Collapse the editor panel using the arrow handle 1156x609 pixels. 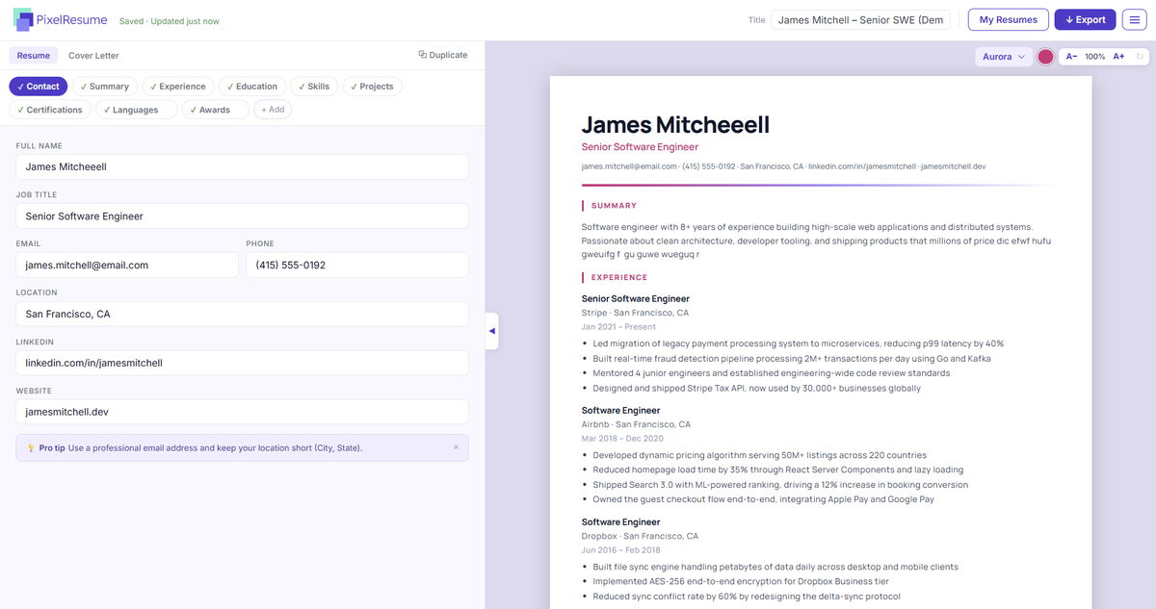click(x=491, y=331)
